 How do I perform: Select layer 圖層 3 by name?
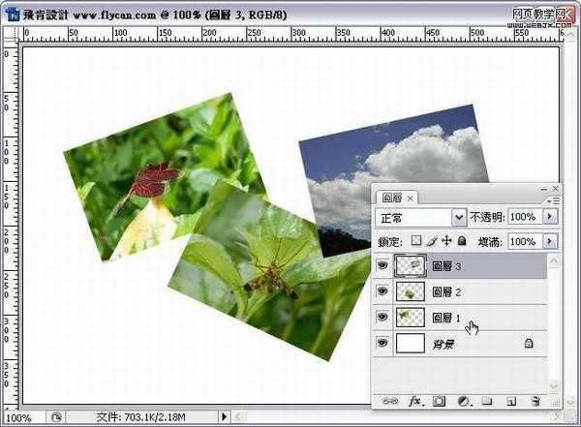446,266
